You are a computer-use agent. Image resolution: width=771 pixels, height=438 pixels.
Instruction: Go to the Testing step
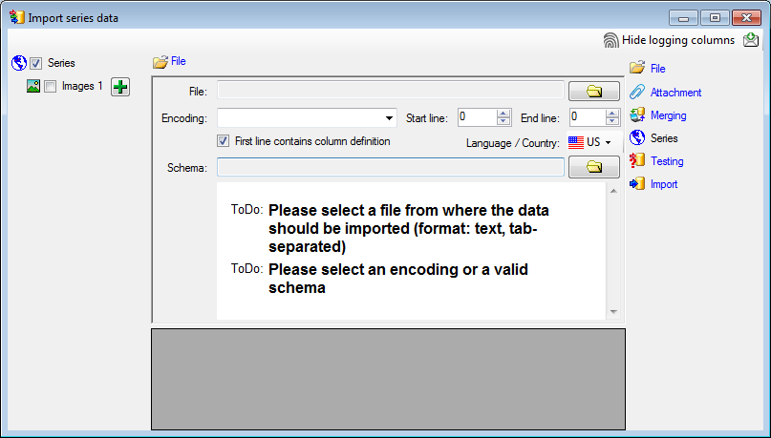pyautogui.click(x=667, y=161)
